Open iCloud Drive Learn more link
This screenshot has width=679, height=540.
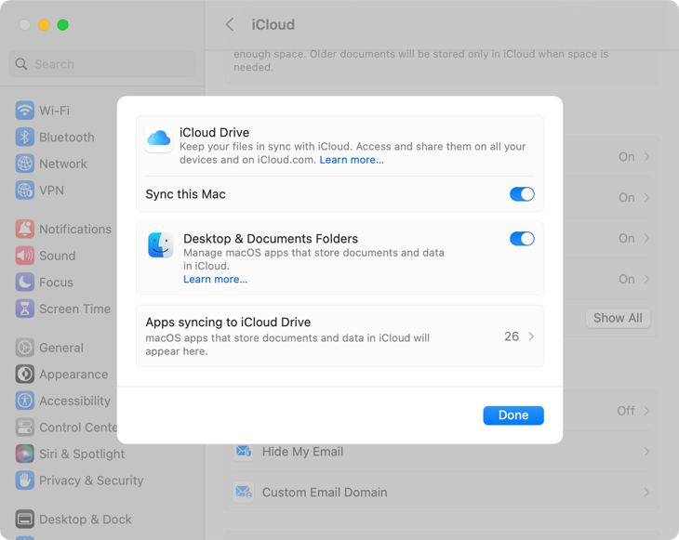(x=352, y=160)
